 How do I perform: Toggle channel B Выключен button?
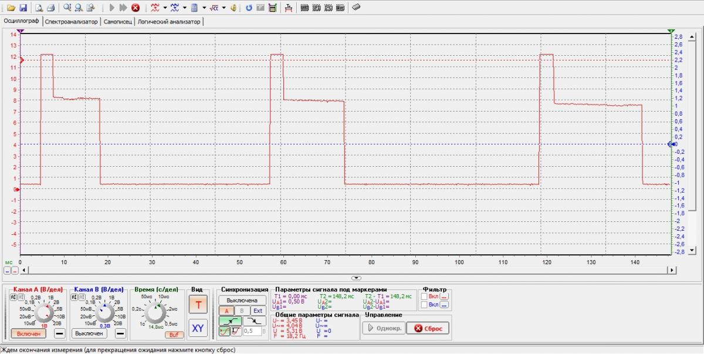(89, 333)
